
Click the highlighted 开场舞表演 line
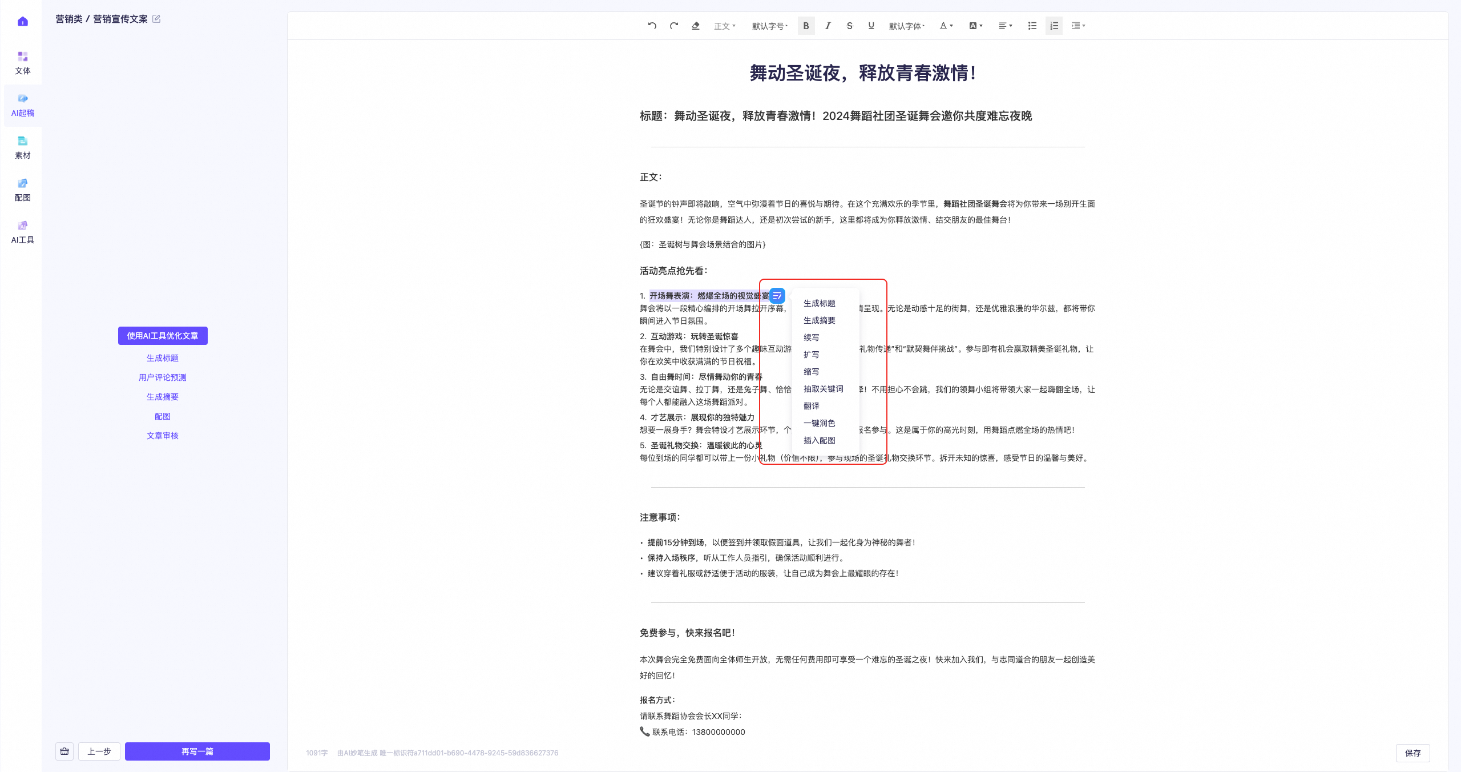tap(709, 296)
